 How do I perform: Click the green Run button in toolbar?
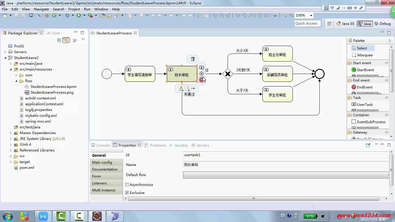[x=78, y=15]
